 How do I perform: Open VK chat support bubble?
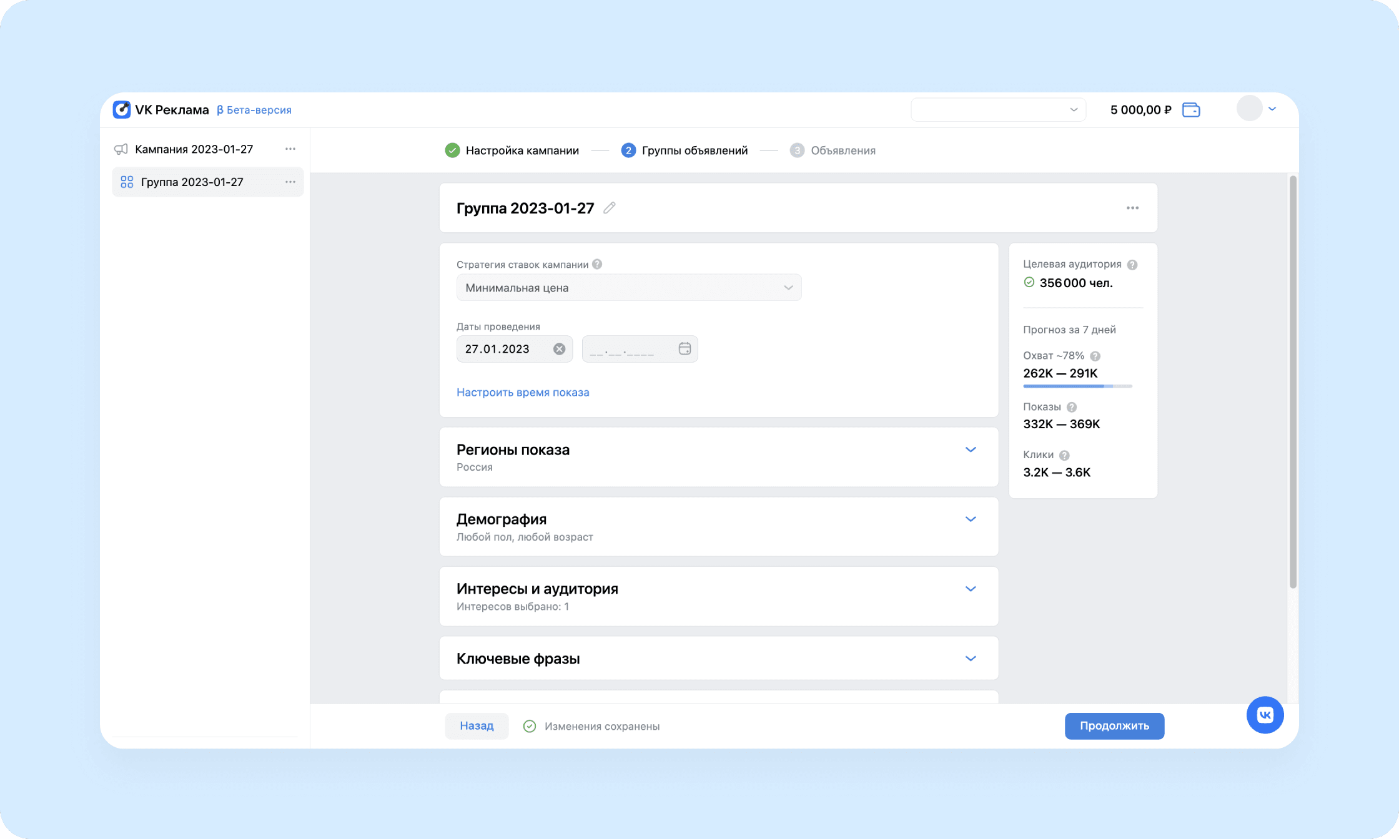tap(1265, 715)
